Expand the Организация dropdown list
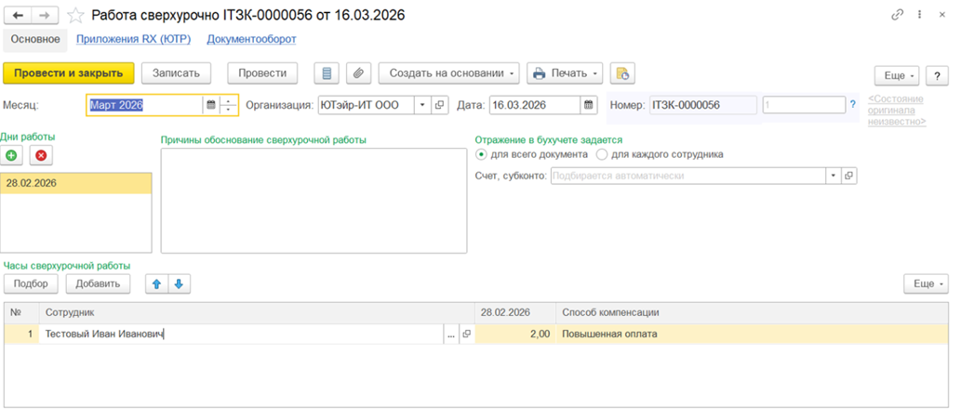The width and height of the screenshot is (961, 420). pos(421,105)
